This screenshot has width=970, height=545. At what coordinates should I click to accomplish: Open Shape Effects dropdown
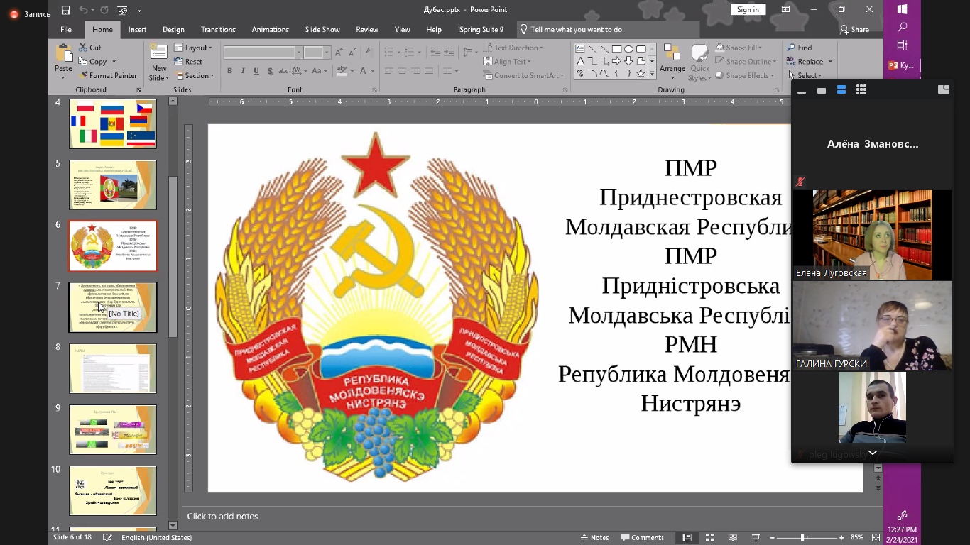[744, 75]
